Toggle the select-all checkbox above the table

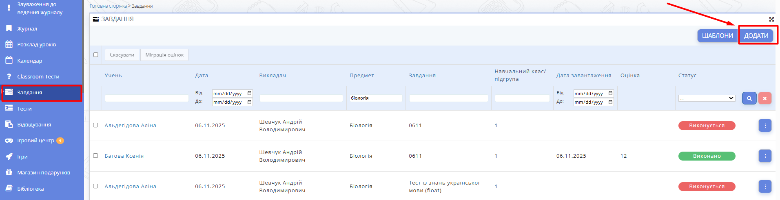[96, 55]
